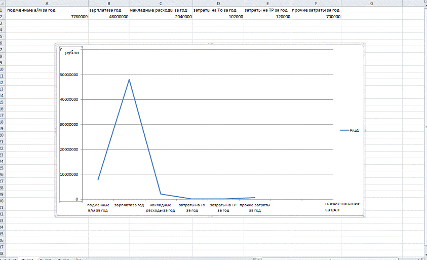Click the chart's bottom-center resize handle
Viewport: 427px width, 260px height.
210,217
